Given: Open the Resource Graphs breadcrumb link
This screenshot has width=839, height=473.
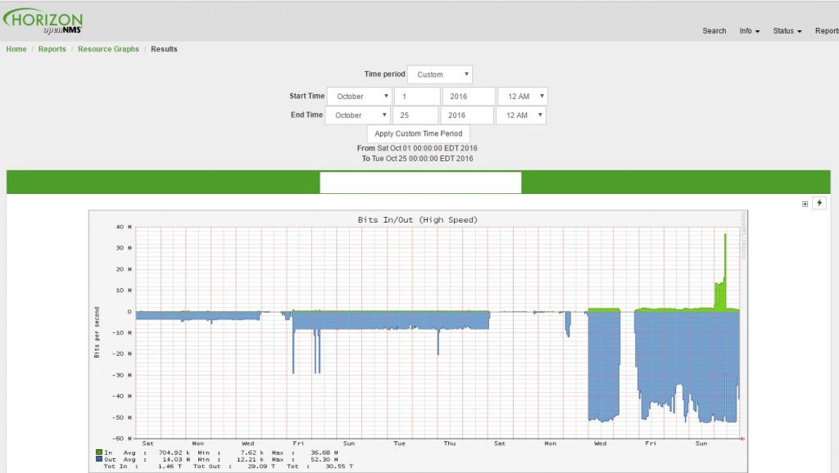Looking at the screenshot, I should click(x=108, y=48).
